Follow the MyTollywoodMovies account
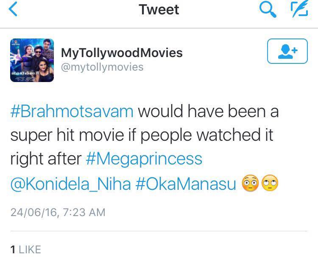Screen dimensions: 318x263 coord(287,51)
